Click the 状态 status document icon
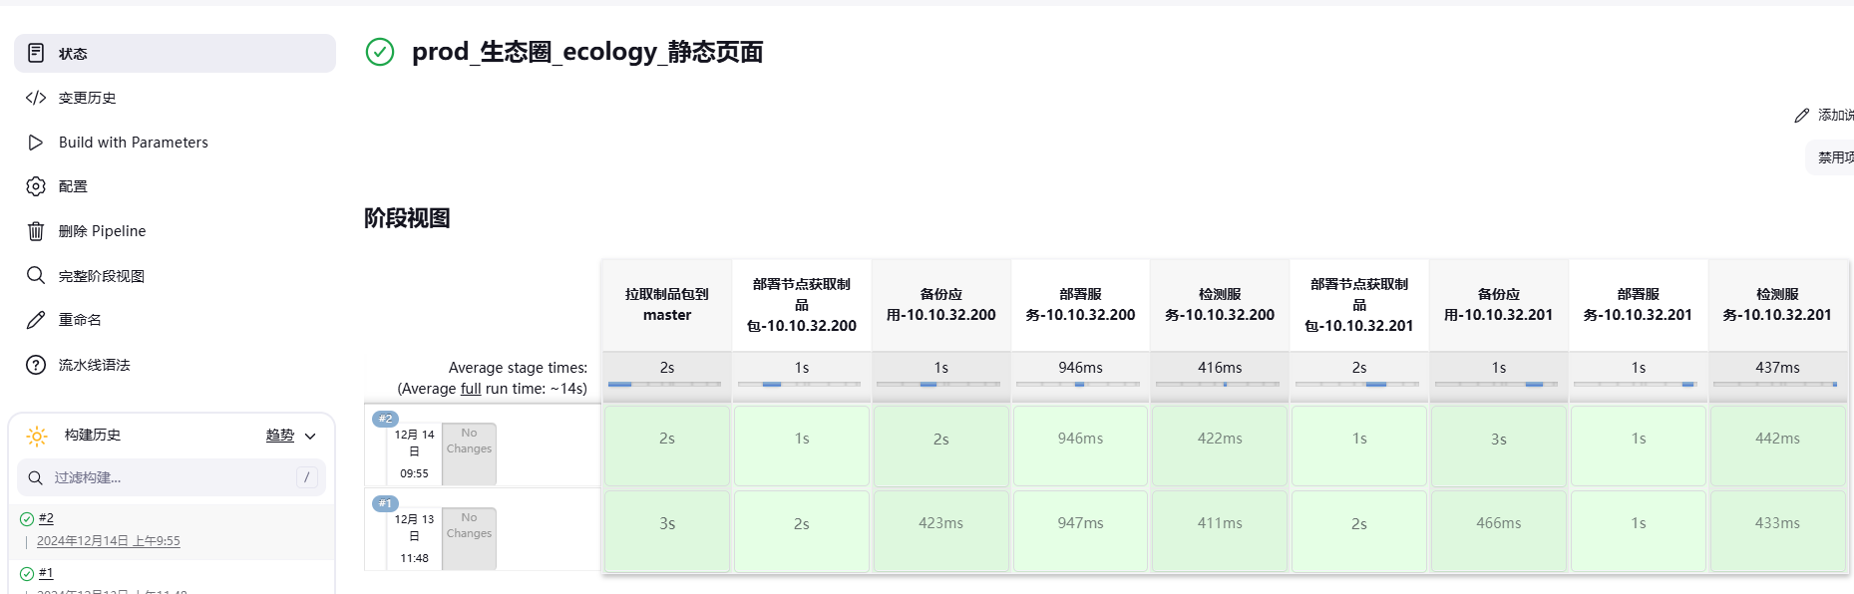 (x=36, y=53)
